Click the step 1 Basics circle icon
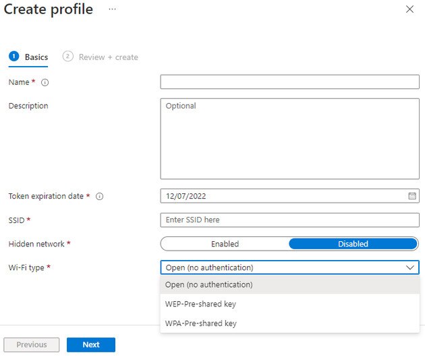Viewport: 425px width, 357px height. click(x=13, y=57)
